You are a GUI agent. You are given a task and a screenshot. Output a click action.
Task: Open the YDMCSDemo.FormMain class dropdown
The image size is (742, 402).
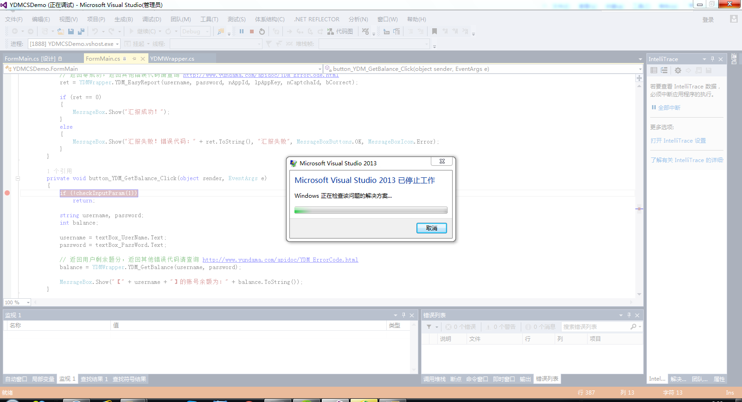(163, 69)
